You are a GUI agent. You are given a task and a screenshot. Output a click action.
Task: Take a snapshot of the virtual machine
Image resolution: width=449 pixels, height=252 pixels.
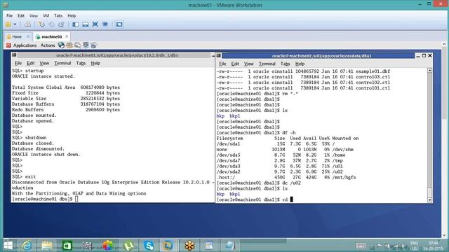coord(42,24)
